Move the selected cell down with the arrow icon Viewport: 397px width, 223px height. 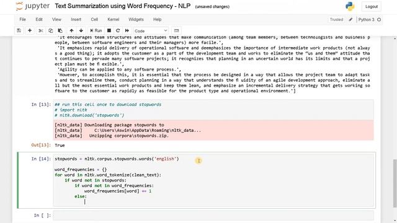tap(81, 30)
